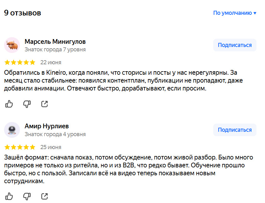Open Амир Нурлиев's profile name
Viewport: 265px width, 203px height.
47,126
